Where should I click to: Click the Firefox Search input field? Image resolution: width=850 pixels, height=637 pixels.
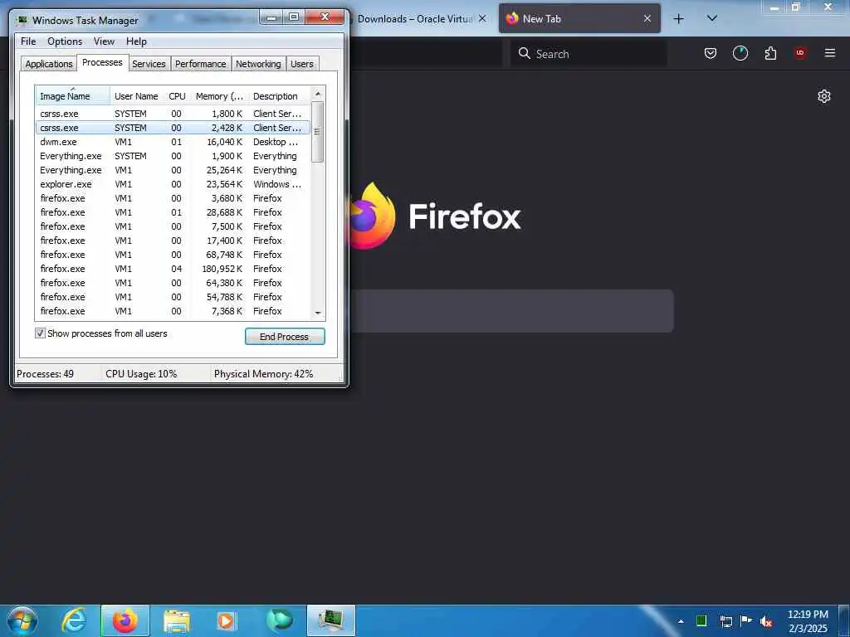pyautogui.click(x=589, y=54)
